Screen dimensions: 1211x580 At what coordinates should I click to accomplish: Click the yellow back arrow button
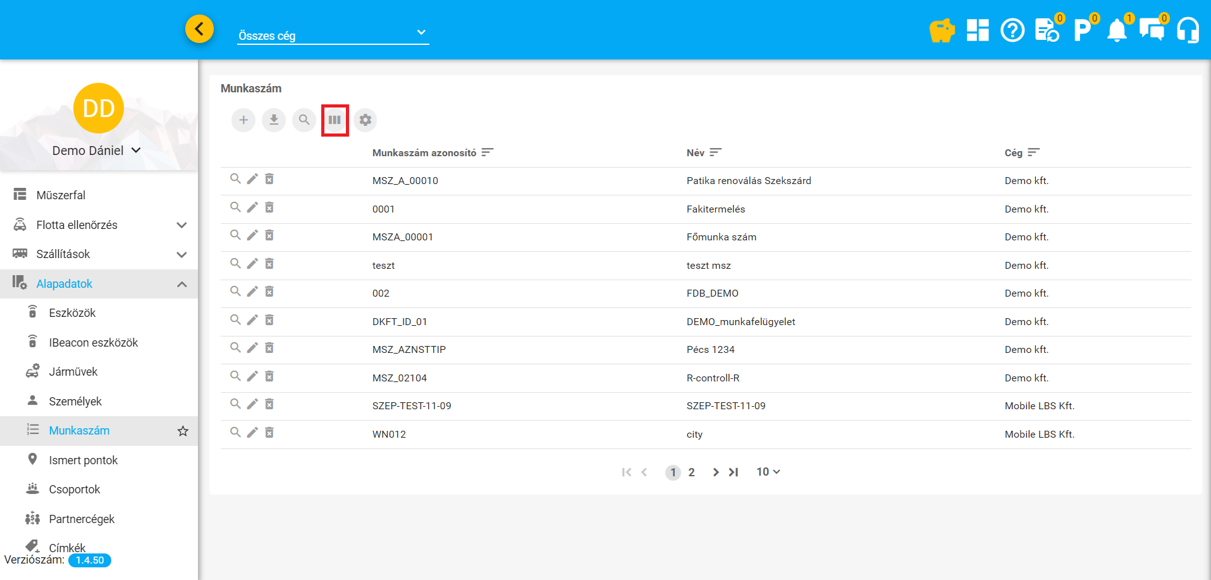pyautogui.click(x=199, y=29)
